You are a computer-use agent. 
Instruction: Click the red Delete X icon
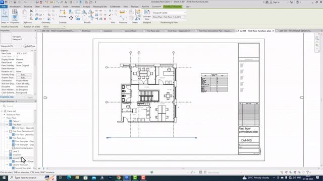[105, 19]
